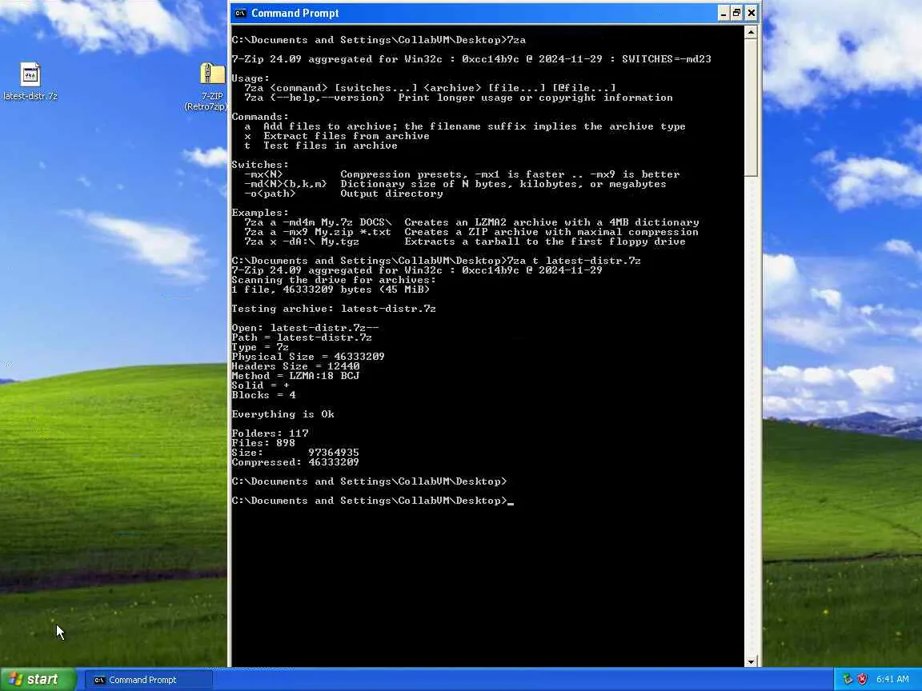
Task: Click the 'Compressed: 46333209' line
Action: point(295,462)
